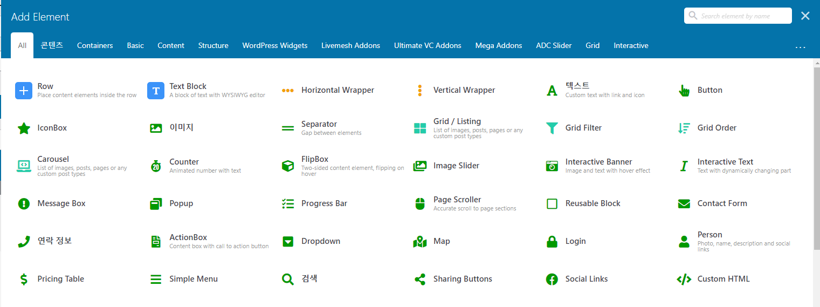820x307 pixels.
Task: Add the 연락 정보 phone icon
Action: tap(24, 242)
